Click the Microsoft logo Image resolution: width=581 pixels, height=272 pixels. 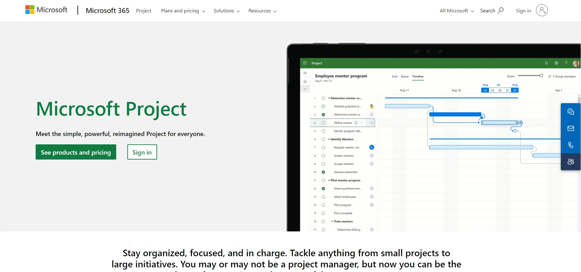[46, 10]
